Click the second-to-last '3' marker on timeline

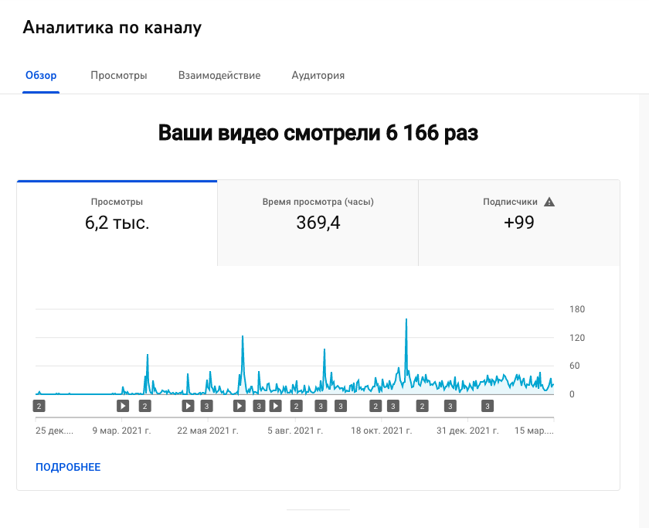(x=450, y=407)
